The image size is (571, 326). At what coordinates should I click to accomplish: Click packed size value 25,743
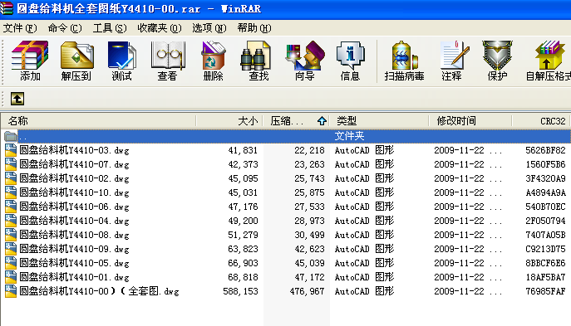tap(309, 178)
